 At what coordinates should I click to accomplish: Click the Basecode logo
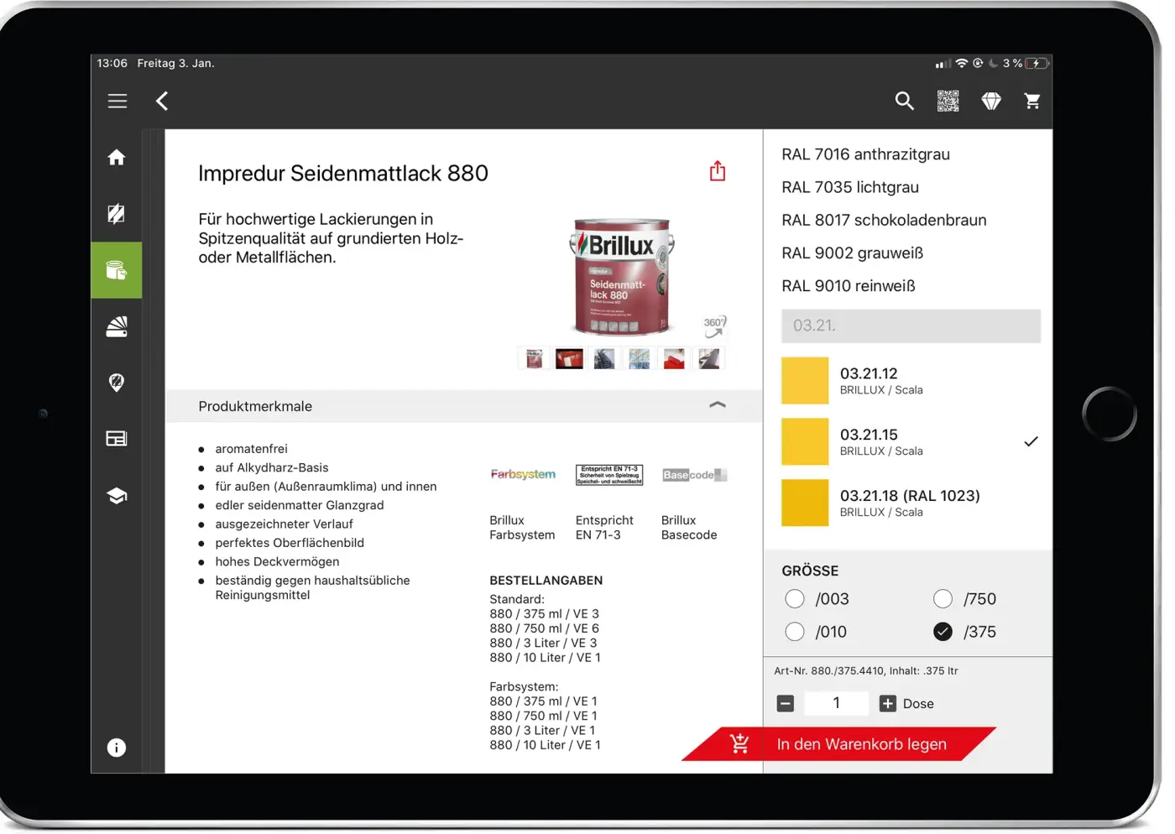point(694,475)
